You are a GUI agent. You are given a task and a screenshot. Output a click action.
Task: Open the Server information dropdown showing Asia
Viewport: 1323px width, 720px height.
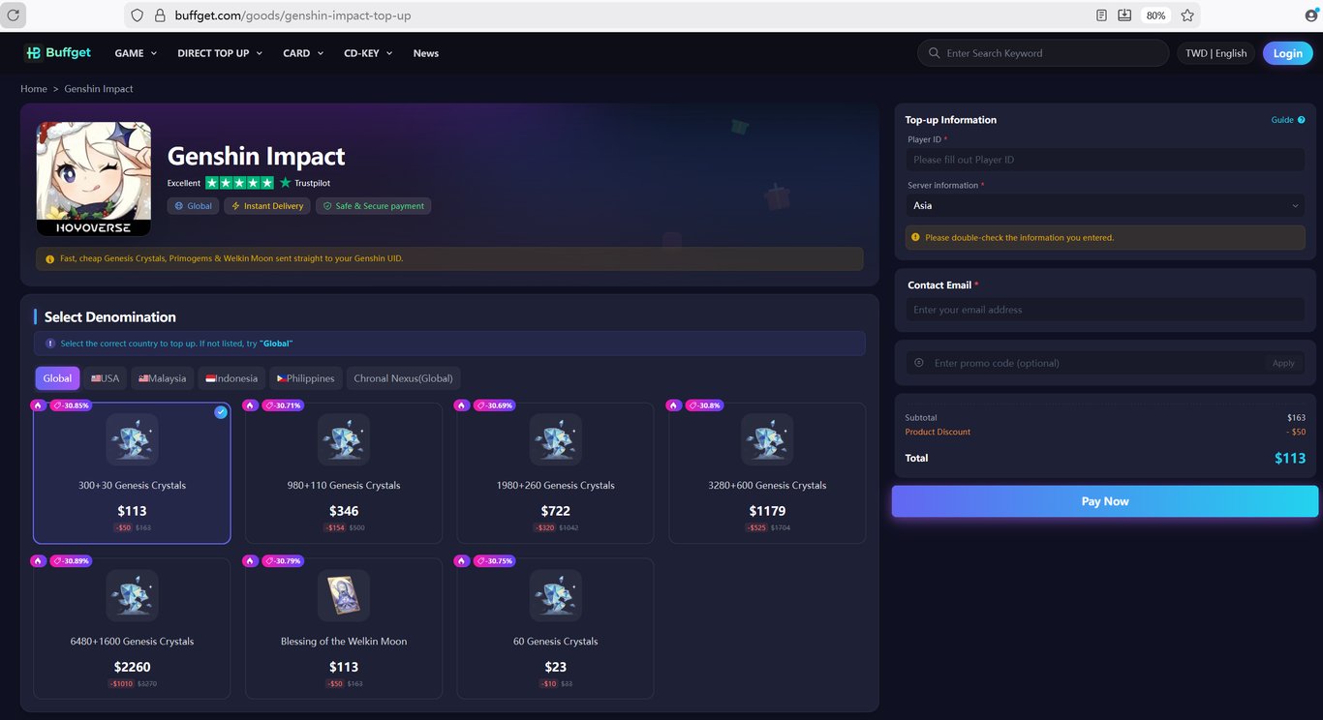coord(1105,205)
